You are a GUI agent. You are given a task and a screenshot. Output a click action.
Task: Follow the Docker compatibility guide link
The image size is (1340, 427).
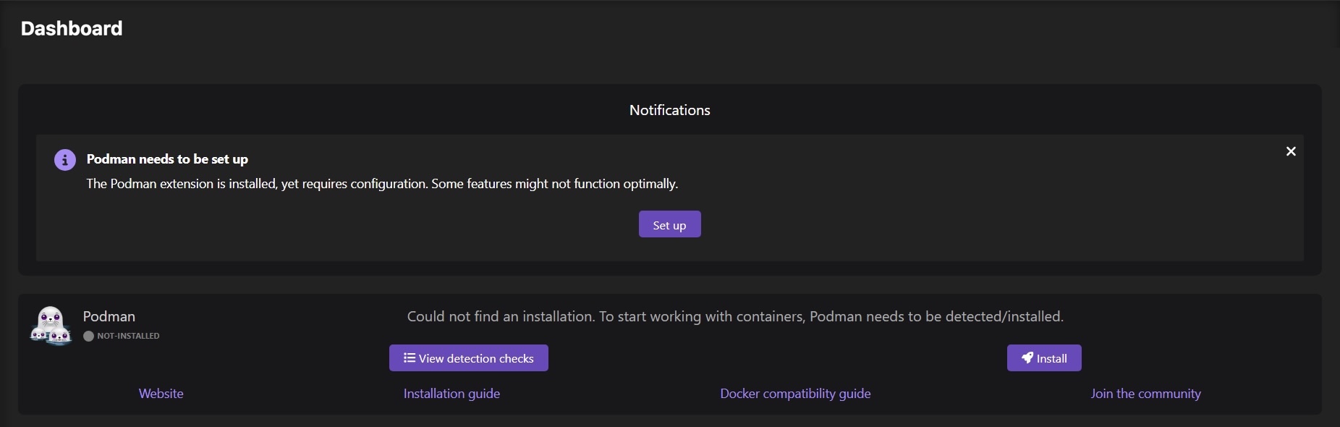click(795, 394)
